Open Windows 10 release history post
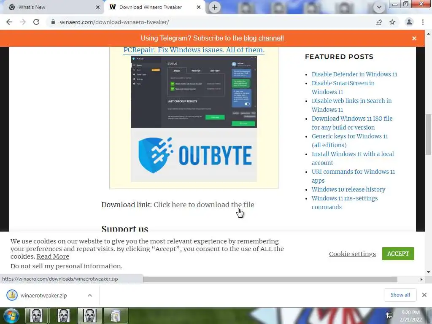The width and height of the screenshot is (432, 324). click(348, 189)
